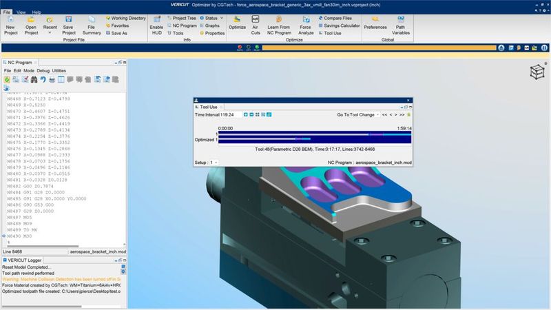Click the split window icon in NC Program toolbar
Screen dimensions: 551x310
[x=61, y=80]
